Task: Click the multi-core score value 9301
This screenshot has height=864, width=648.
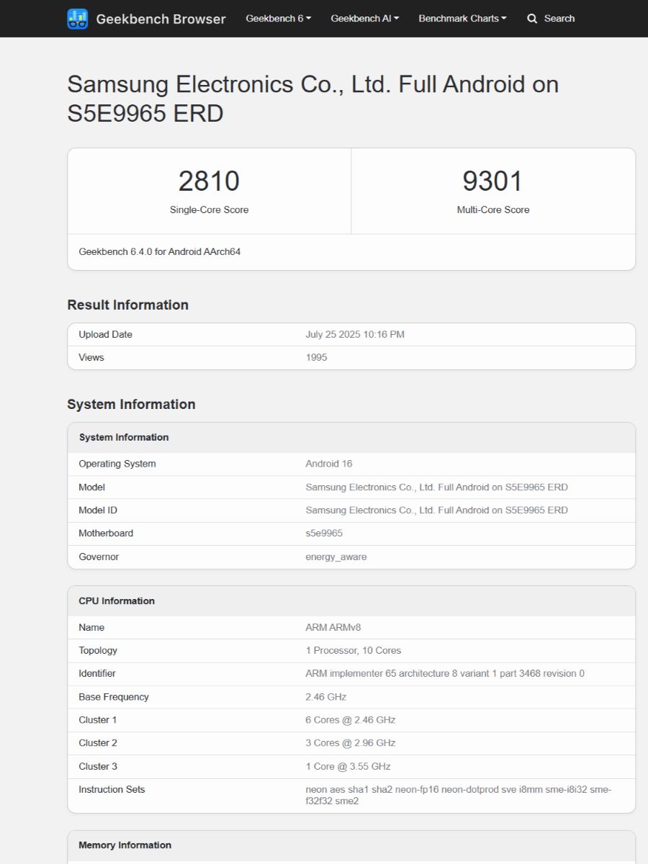Action: point(493,181)
